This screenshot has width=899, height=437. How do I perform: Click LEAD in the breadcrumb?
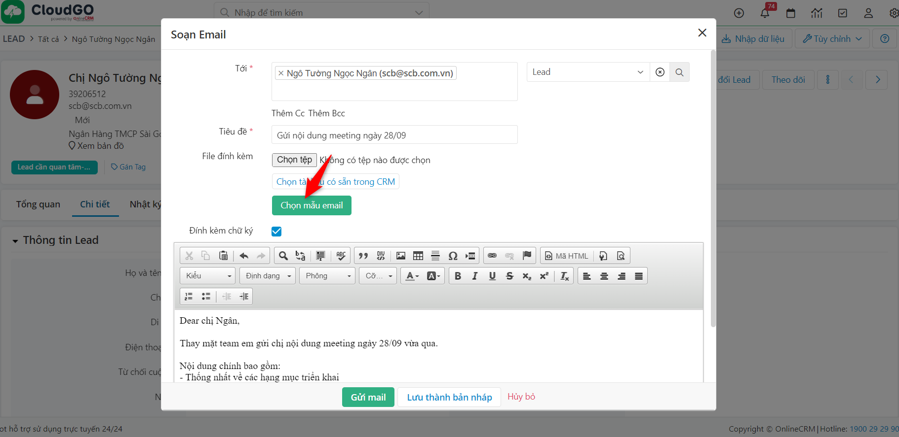(x=14, y=39)
